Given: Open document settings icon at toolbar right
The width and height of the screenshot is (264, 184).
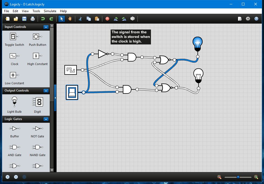Looking at the screenshot, I should (240, 18).
